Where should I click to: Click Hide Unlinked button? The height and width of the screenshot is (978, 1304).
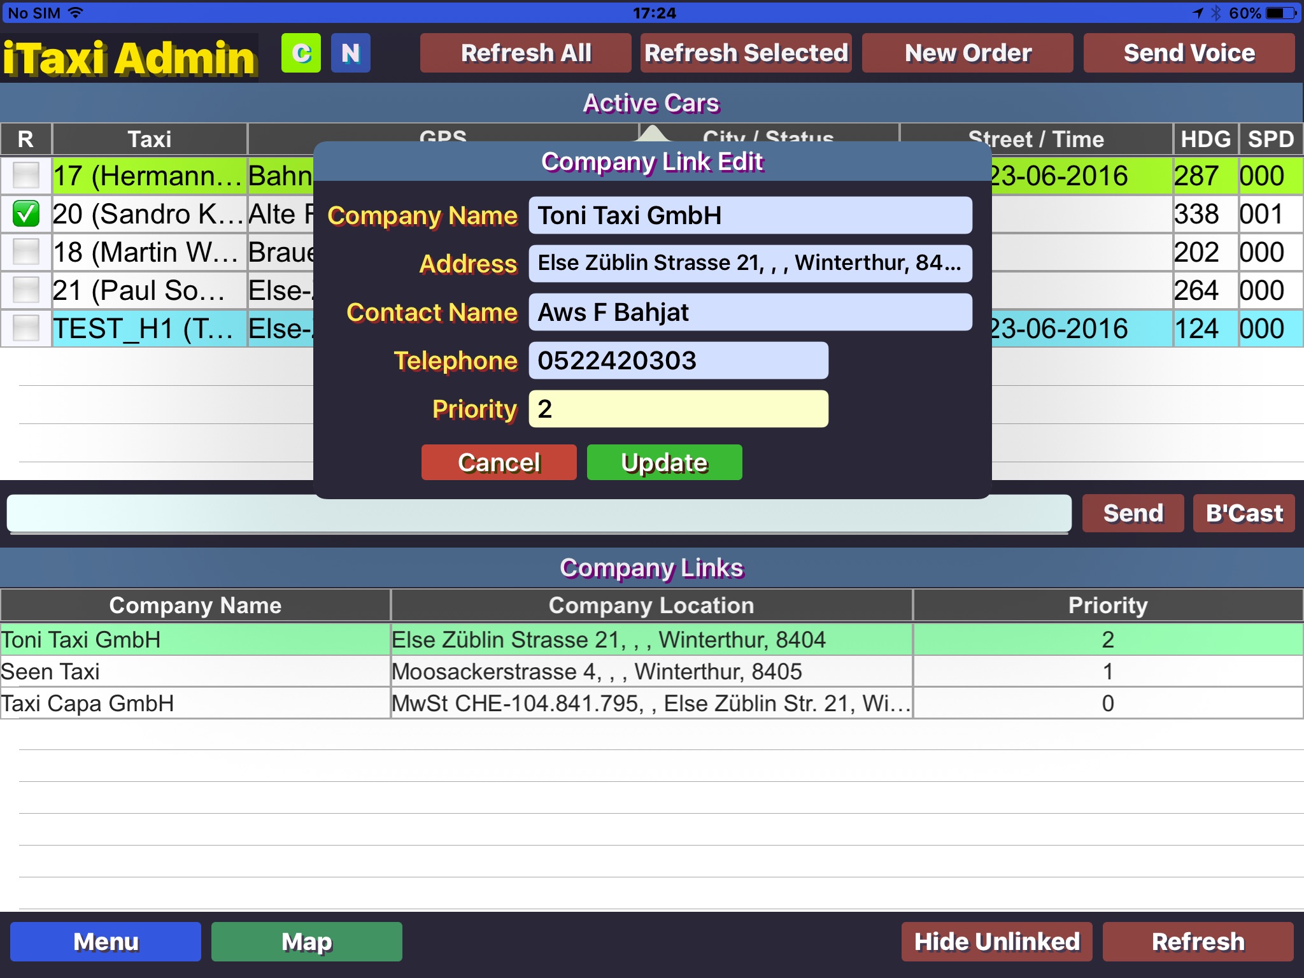tap(997, 942)
